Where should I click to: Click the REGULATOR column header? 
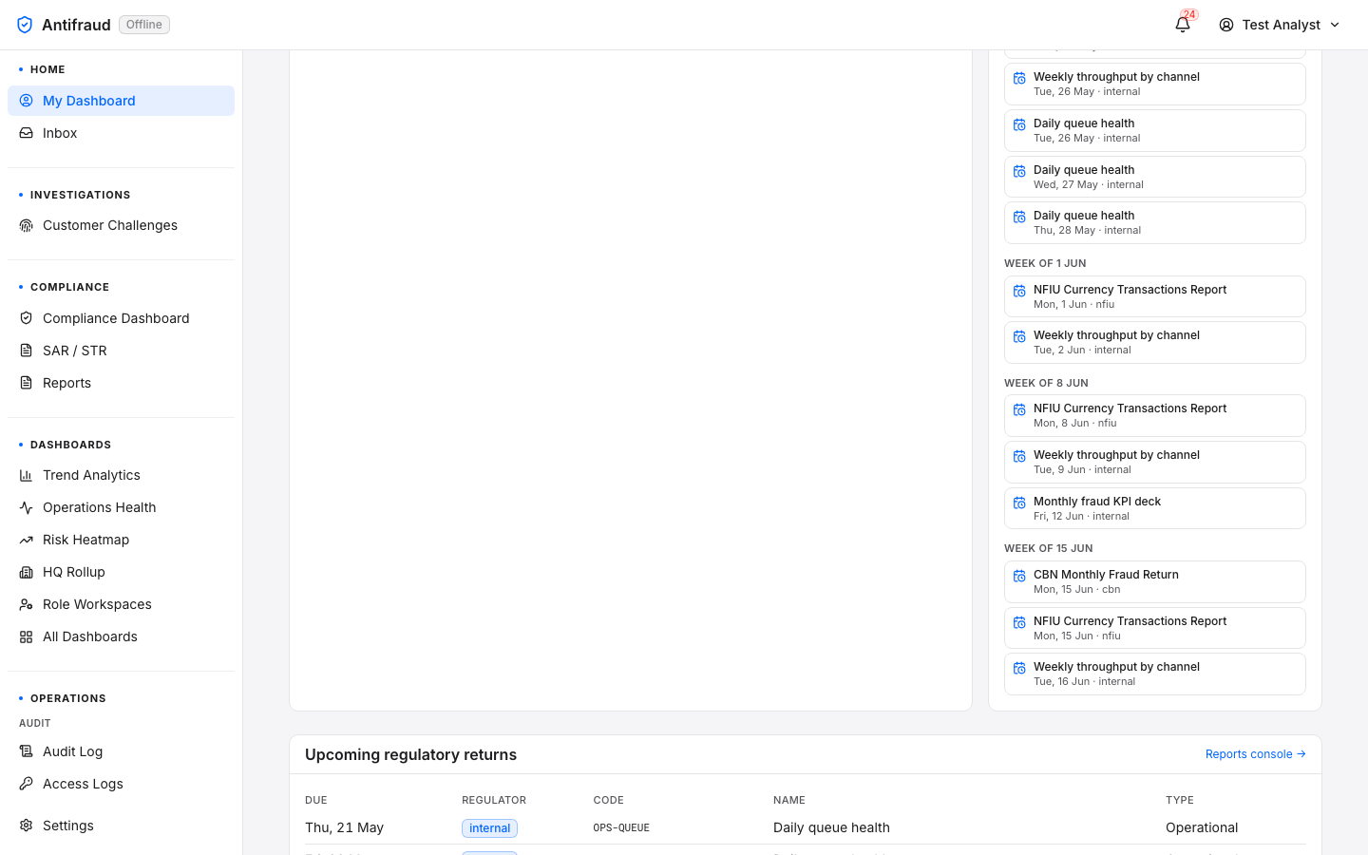(494, 800)
